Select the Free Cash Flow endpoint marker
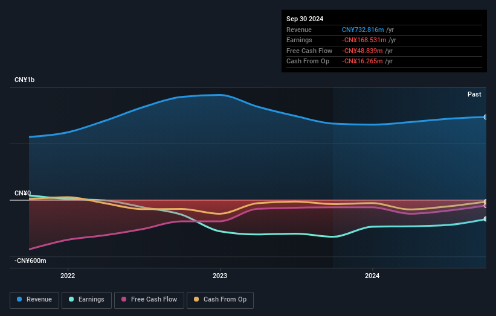The image size is (496, 316). (x=486, y=206)
